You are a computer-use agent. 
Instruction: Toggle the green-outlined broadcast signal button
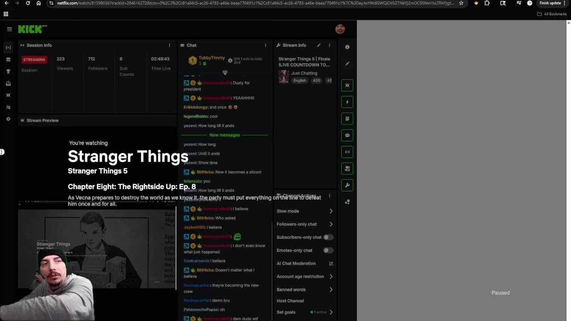click(x=347, y=152)
